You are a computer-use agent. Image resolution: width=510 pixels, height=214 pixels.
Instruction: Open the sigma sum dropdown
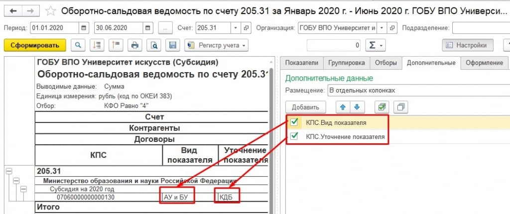coord(376,45)
